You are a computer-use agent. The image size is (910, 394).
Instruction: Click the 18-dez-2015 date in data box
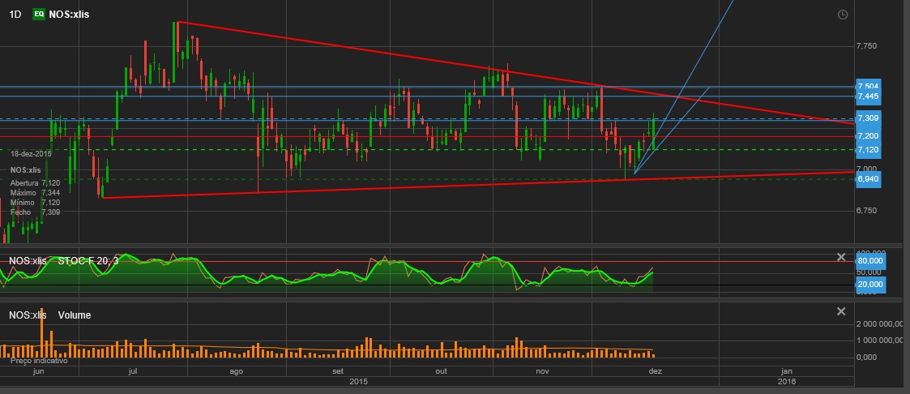click(x=31, y=154)
